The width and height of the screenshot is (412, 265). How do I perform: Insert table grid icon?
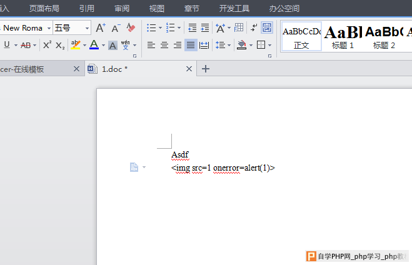[239, 27]
